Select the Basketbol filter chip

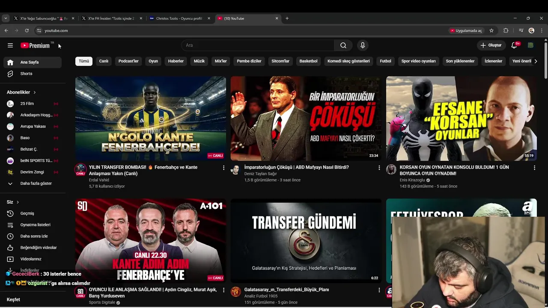pyautogui.click(x=309, y=61)
